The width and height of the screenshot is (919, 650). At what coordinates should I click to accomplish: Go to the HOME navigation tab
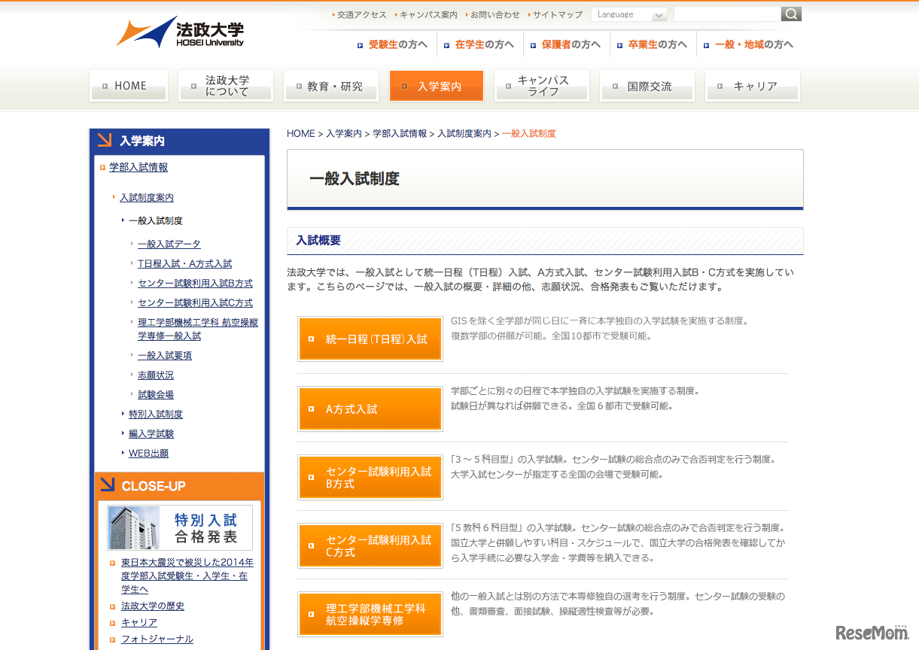pyautogui.click(x=129, y=87)
